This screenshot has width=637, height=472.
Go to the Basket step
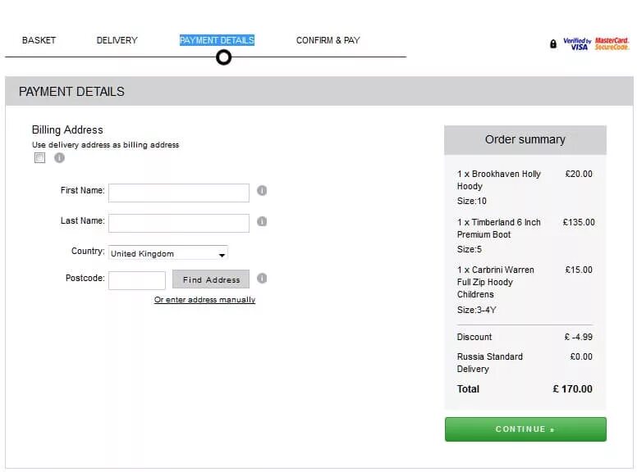39,40
